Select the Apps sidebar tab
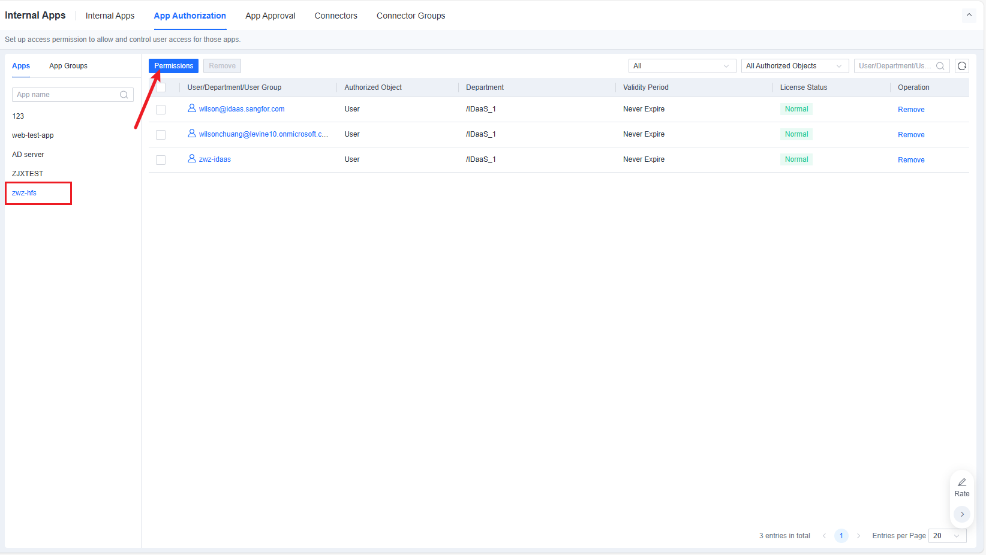The image size is (986, 555). tap(21, 66)
